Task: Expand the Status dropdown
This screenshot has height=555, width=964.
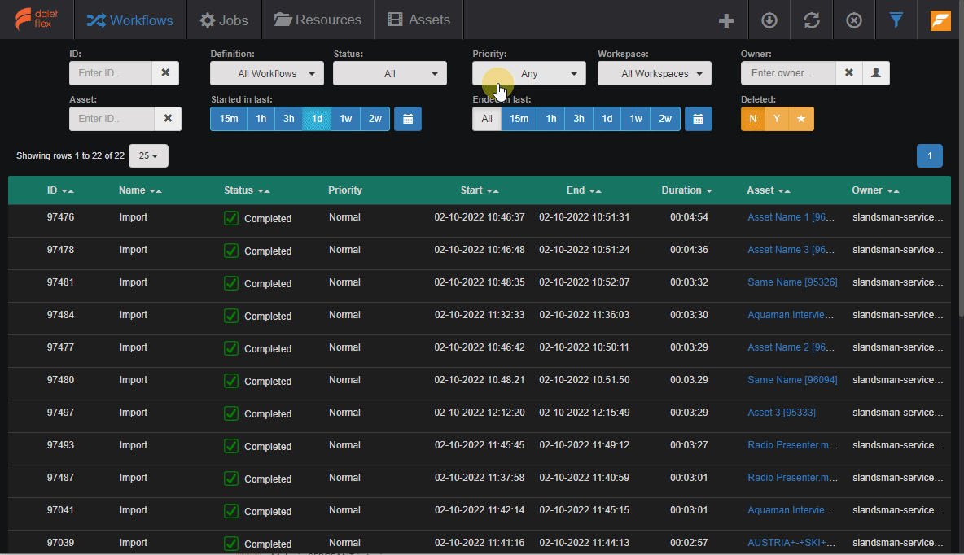Action: (389, 73)
